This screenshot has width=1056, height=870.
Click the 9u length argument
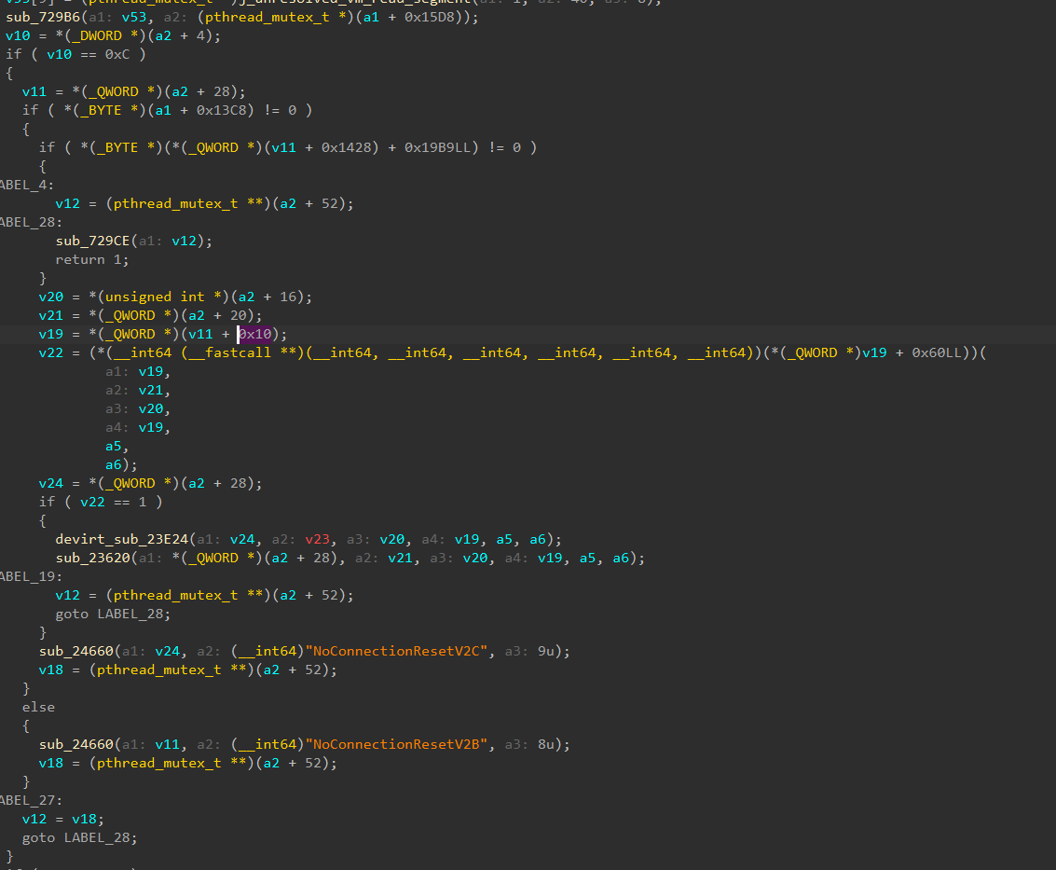pyautogui.click(x=545, y=652)
